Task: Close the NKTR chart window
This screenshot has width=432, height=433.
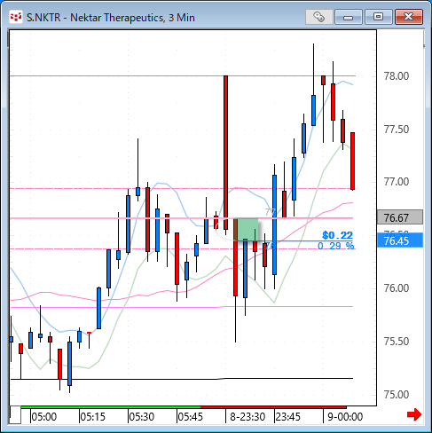Action: (x=409, y=17)
